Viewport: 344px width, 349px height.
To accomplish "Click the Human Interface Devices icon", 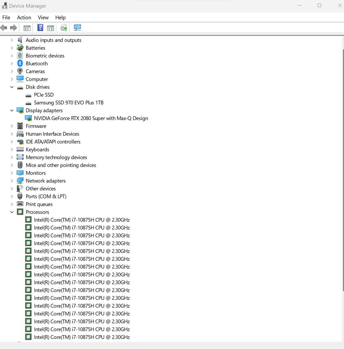I will pos(20,134).
